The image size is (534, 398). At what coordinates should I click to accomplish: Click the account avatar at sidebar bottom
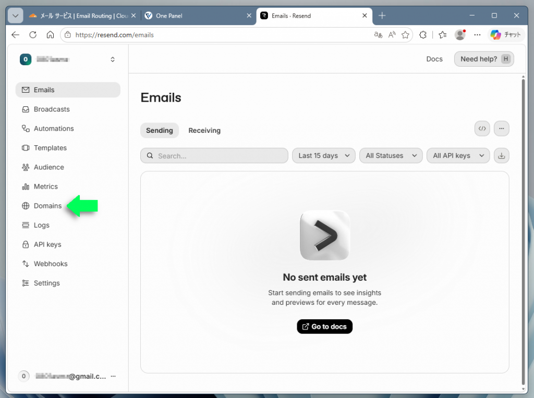coord(23,376)
